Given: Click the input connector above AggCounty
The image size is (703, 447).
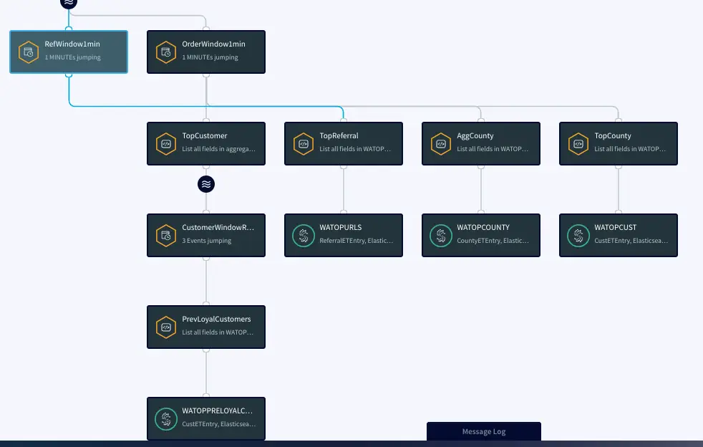Looking at the screenshot, I should [481, 120].
